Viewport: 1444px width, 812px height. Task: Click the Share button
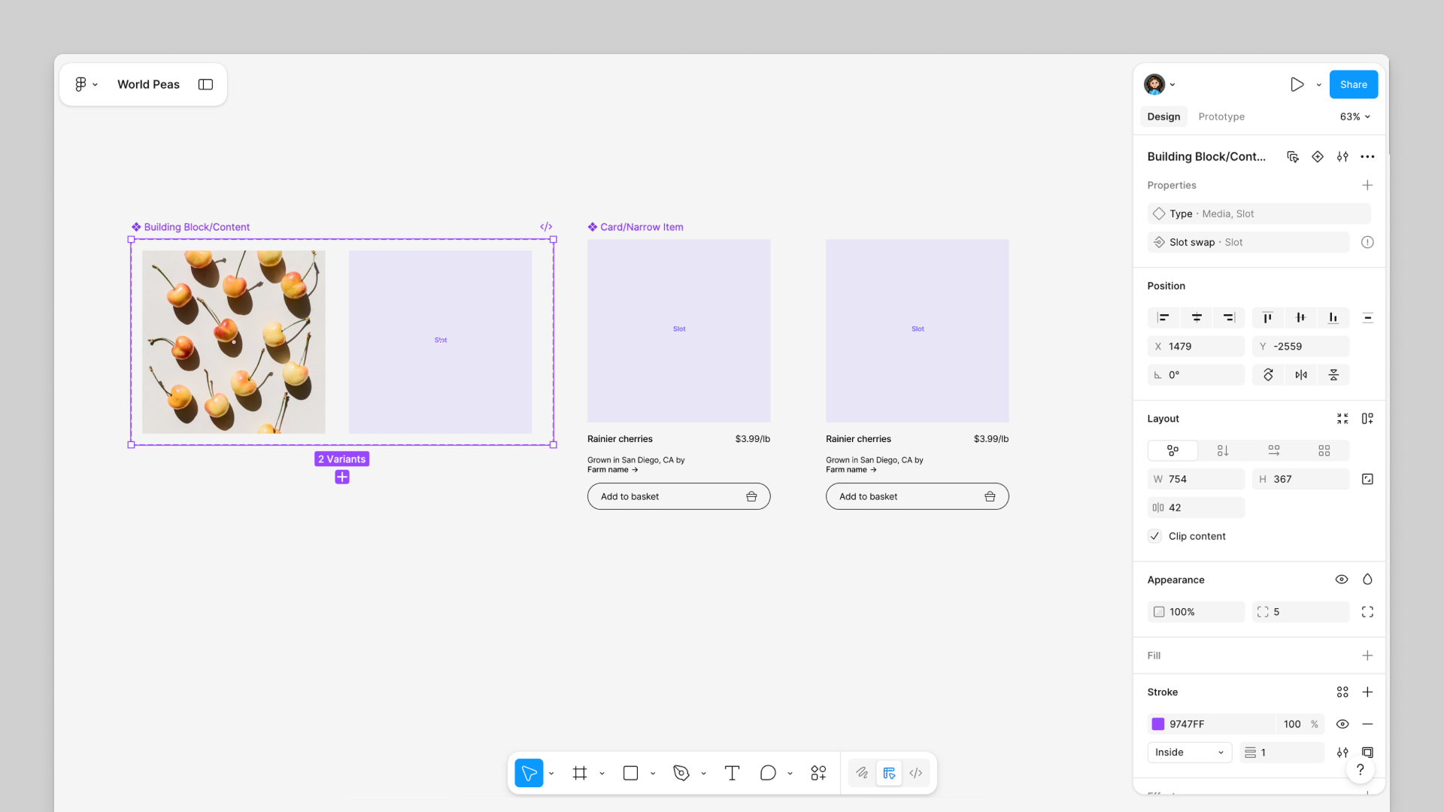[1353, 84]
